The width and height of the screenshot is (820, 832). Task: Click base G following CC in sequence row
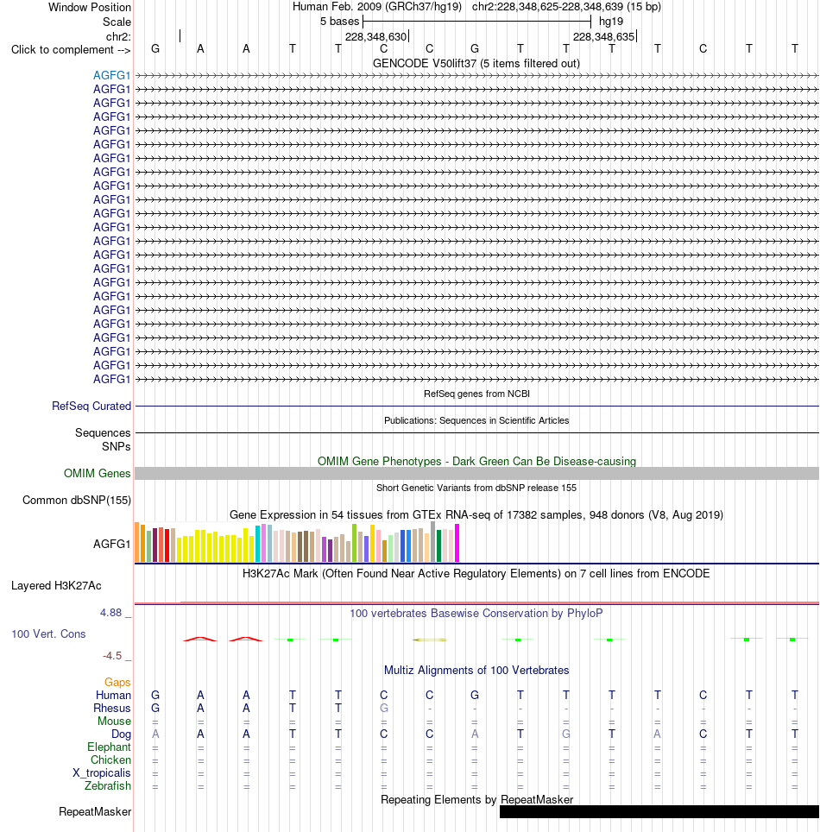tap(475, 49)
